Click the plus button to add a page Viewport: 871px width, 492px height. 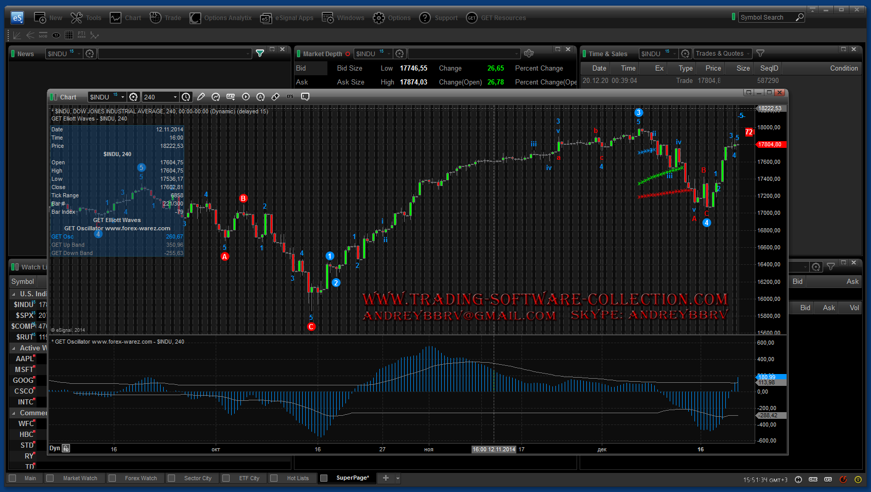click(386, 478)
